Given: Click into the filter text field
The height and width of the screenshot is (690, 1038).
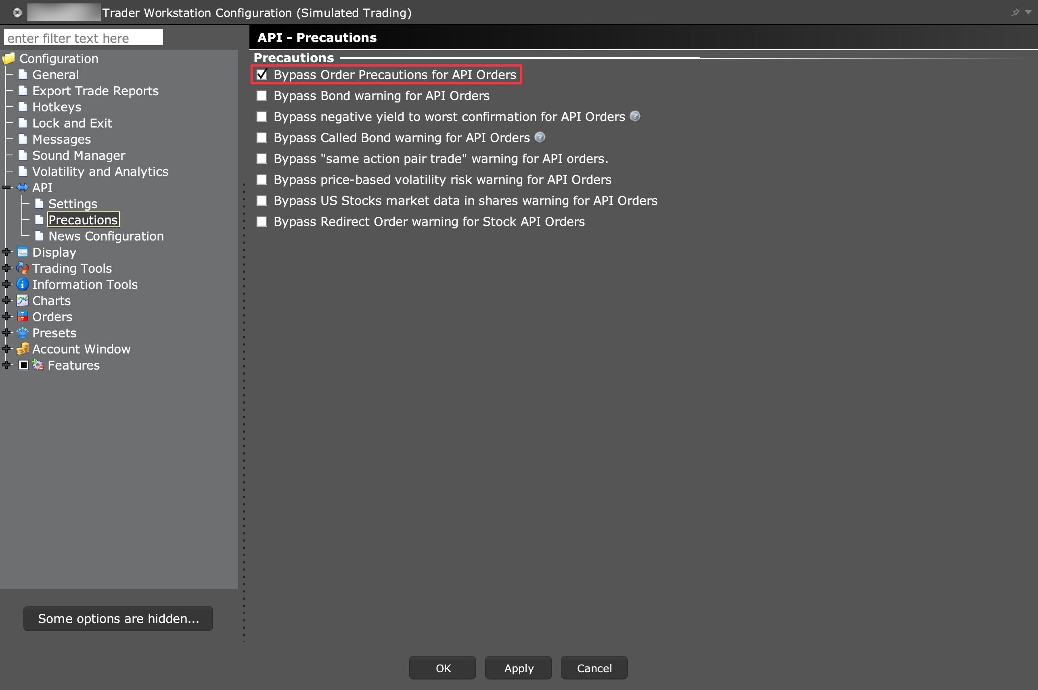Looking at the screenshot, I should coord(84,38).
